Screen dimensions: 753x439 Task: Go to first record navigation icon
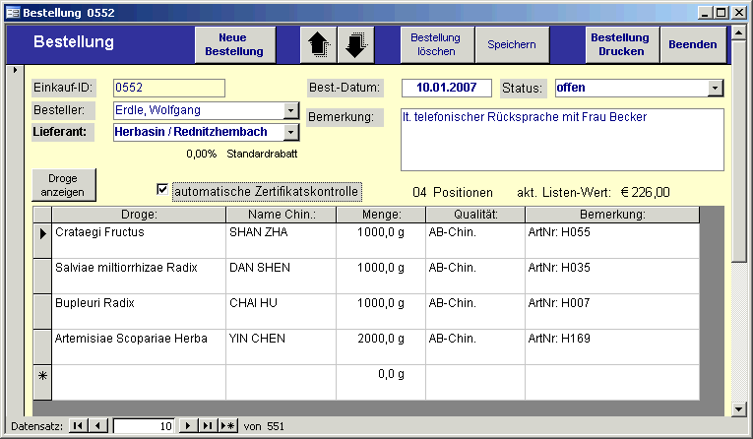(x=78, y=425)
